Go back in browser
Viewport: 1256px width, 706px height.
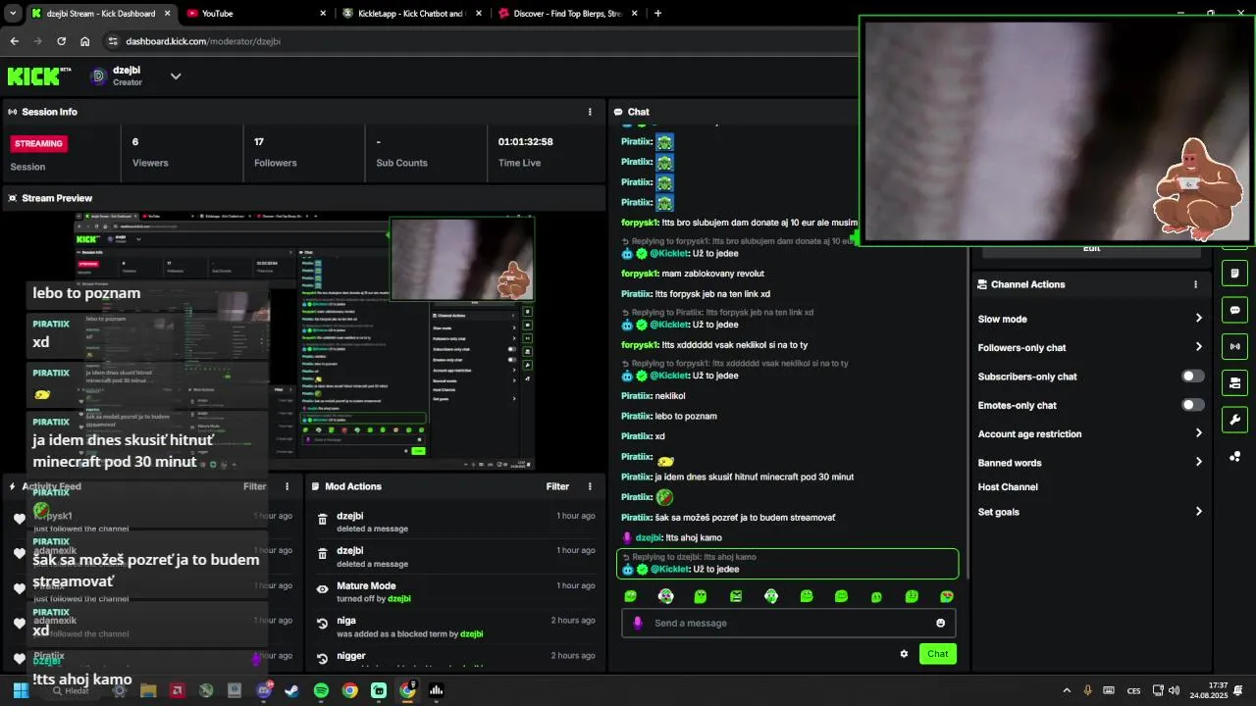(14, 41)
